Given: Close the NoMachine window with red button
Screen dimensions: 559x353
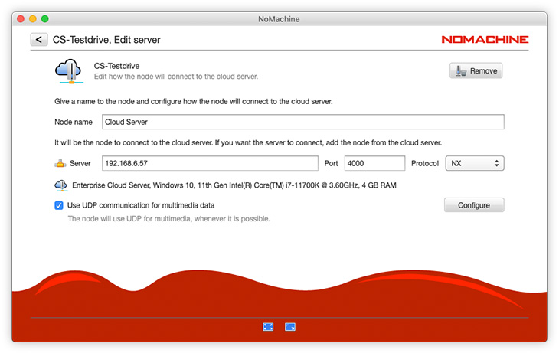Looking at the screenshot, I should [x=20, y=18].
